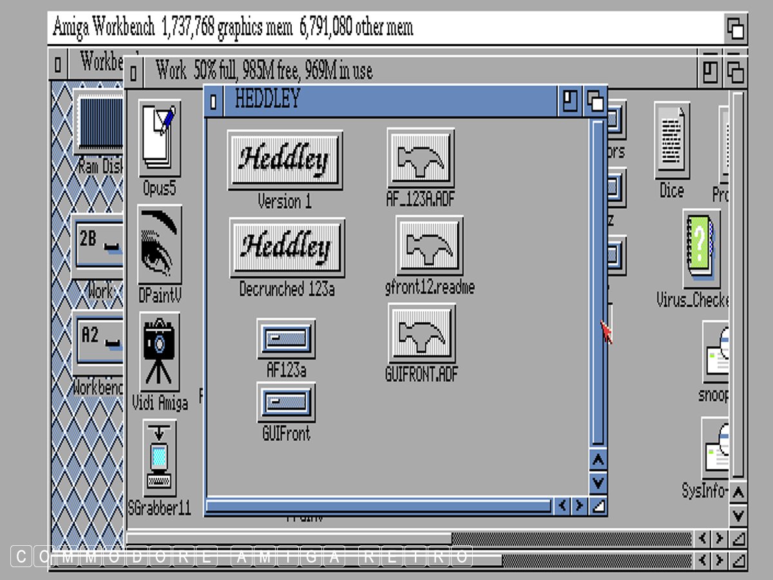This screenshot has height=580, width=773.
Task: Open the Heddley Version 1 icon
Action: (x=285, y=160)
